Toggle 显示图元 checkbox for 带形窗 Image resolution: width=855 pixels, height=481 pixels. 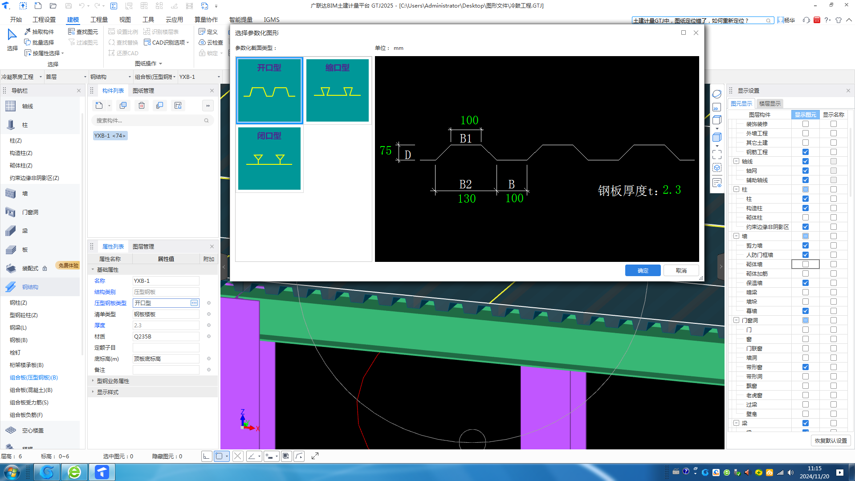(805, 367)
